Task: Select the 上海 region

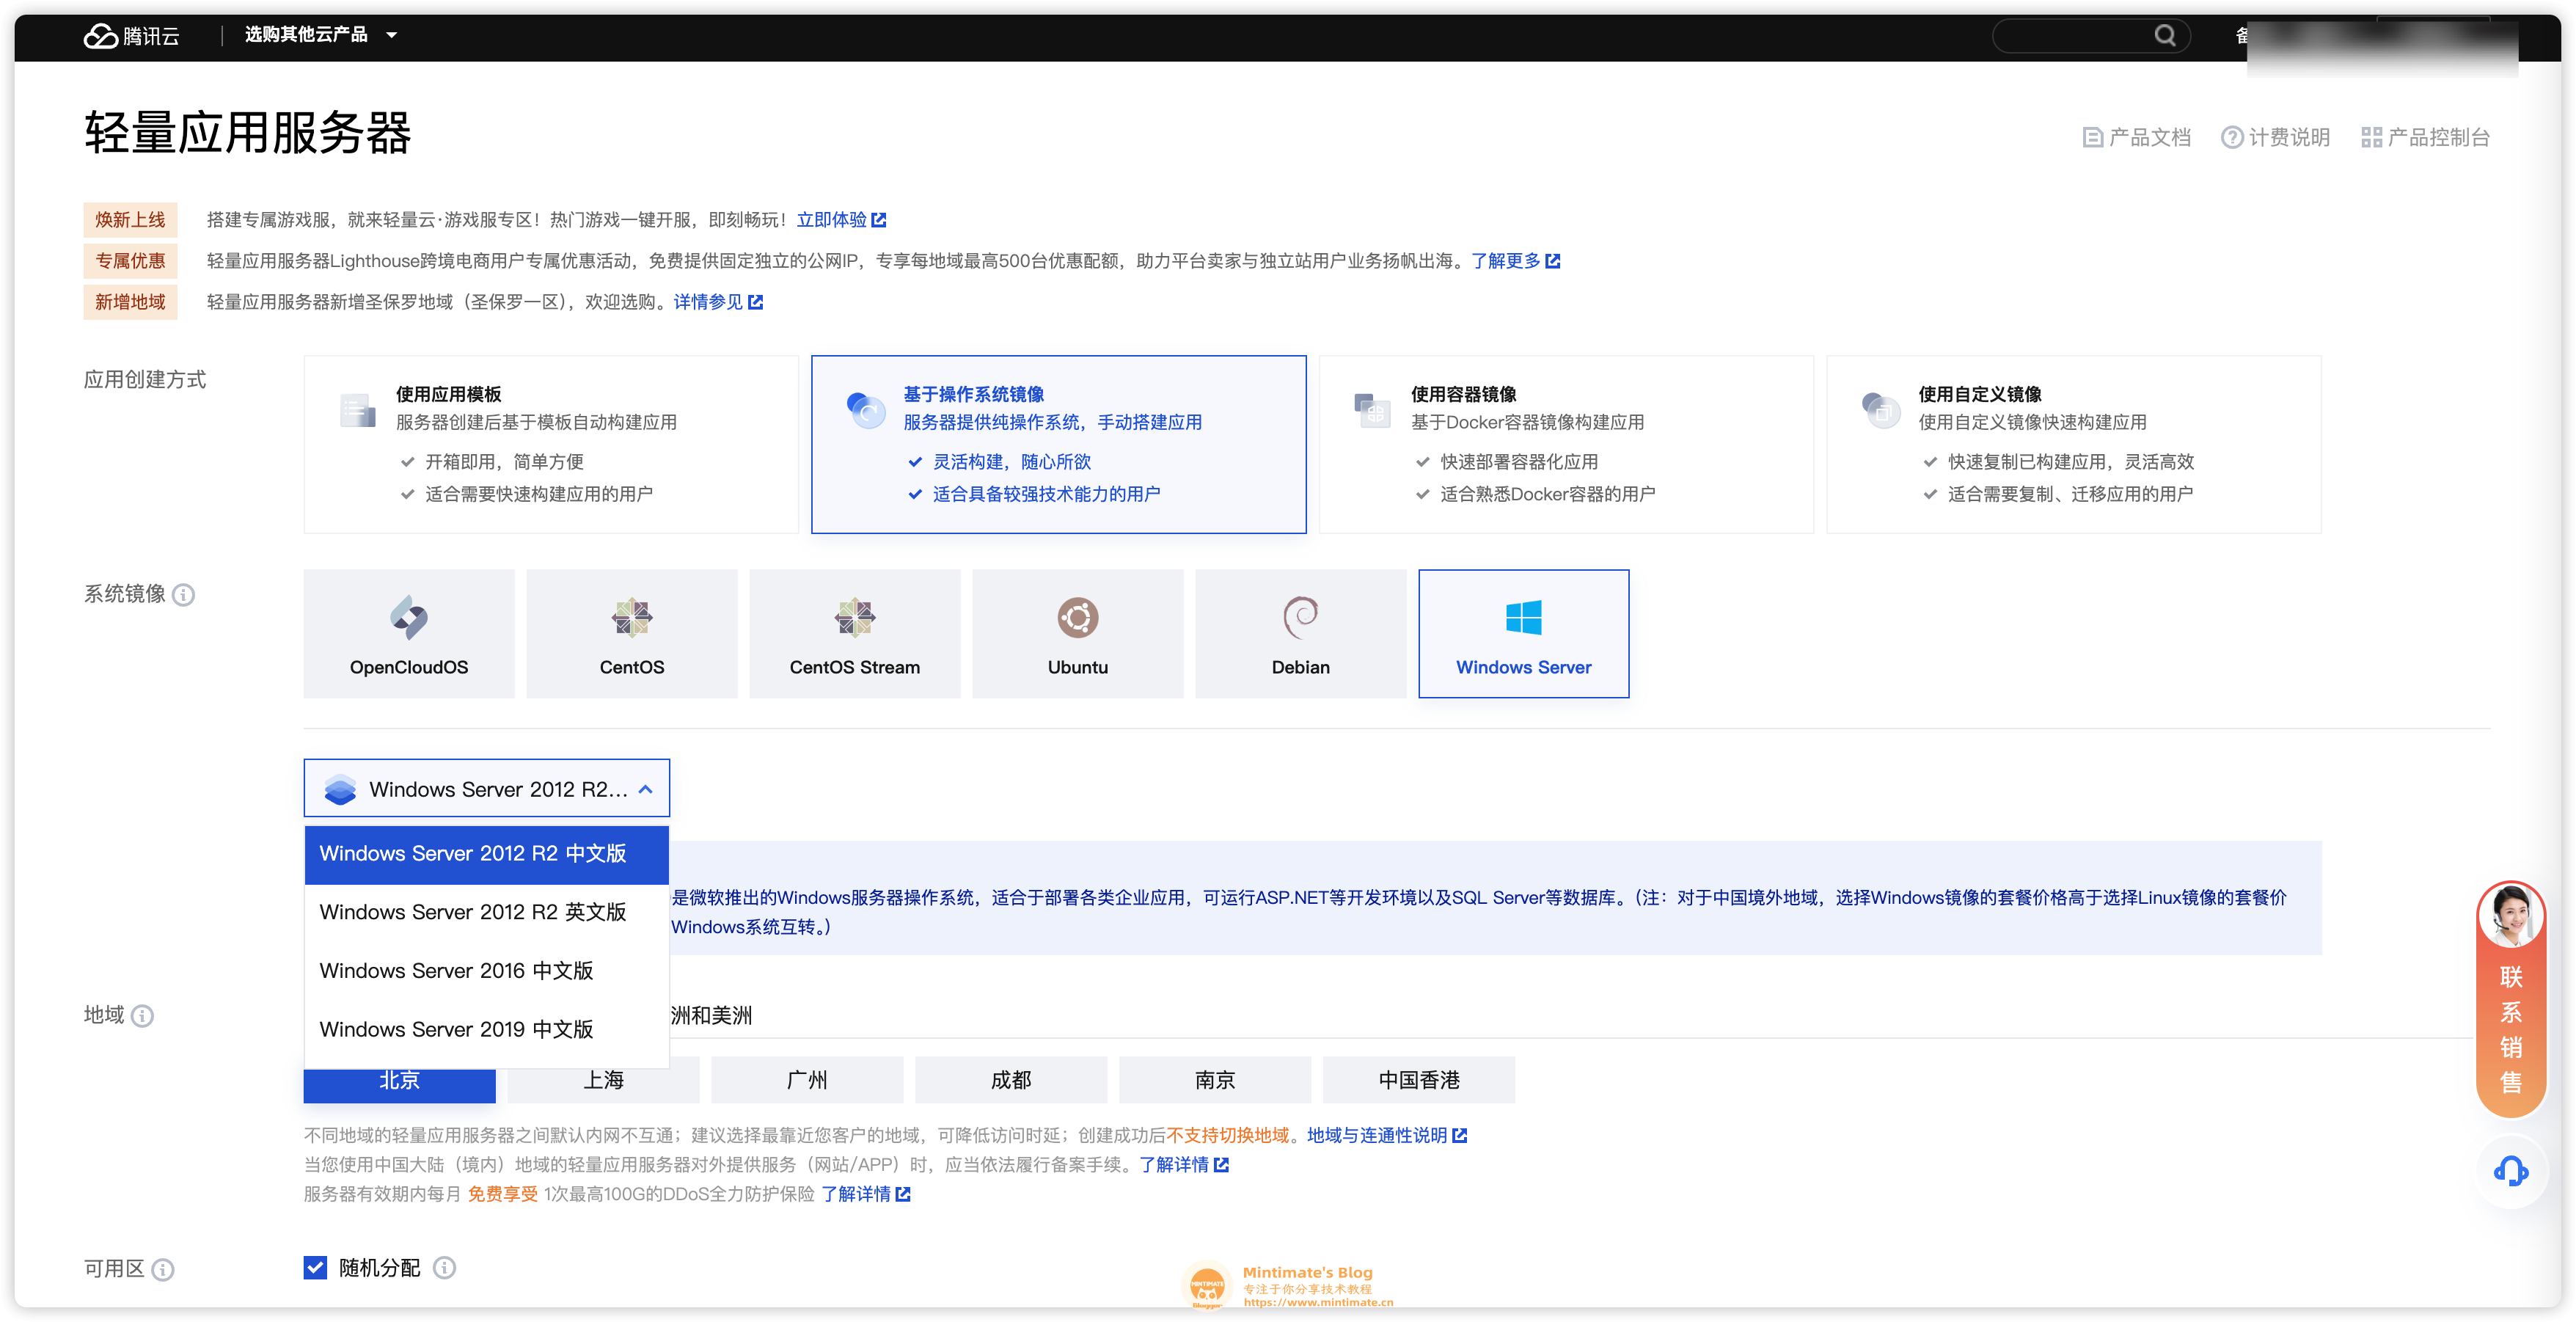Action: pos(603,1081)
